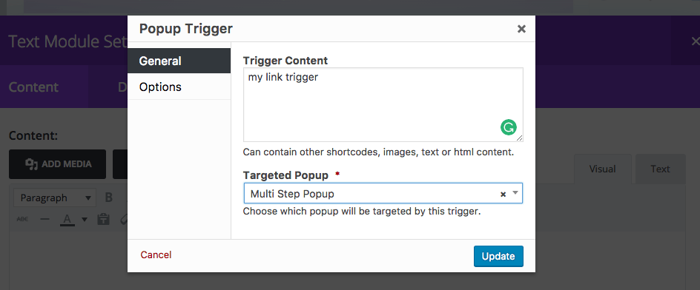Apply strikethrough formatting with ABC icon
The height and width of the screenshot is (290, 700).
coord(22,219)
